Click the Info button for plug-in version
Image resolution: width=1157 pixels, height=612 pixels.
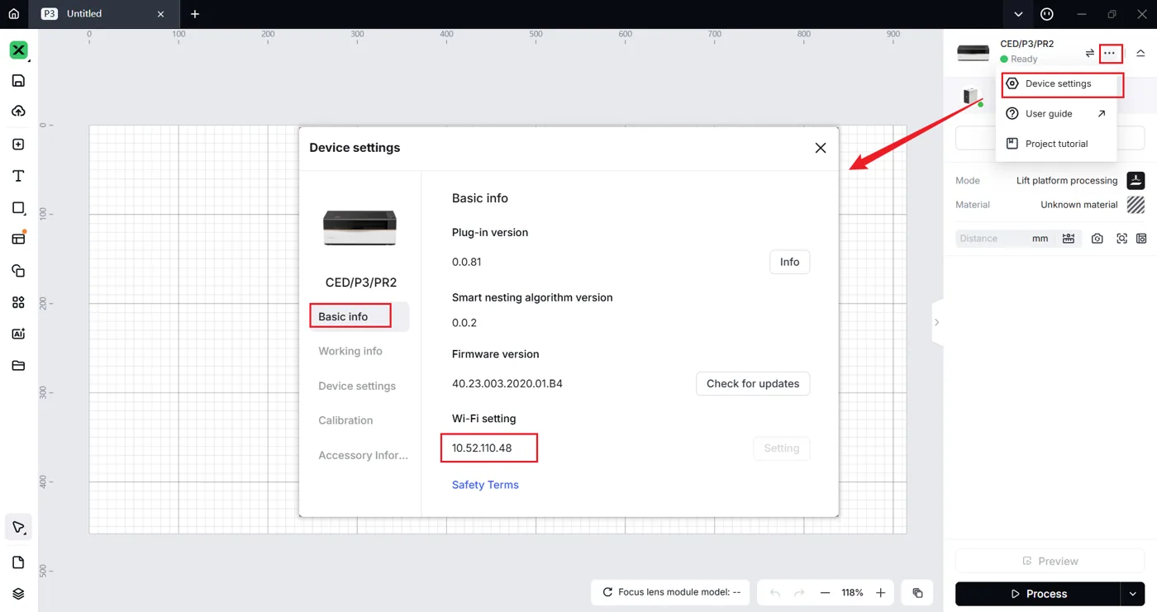click(789, 262)
